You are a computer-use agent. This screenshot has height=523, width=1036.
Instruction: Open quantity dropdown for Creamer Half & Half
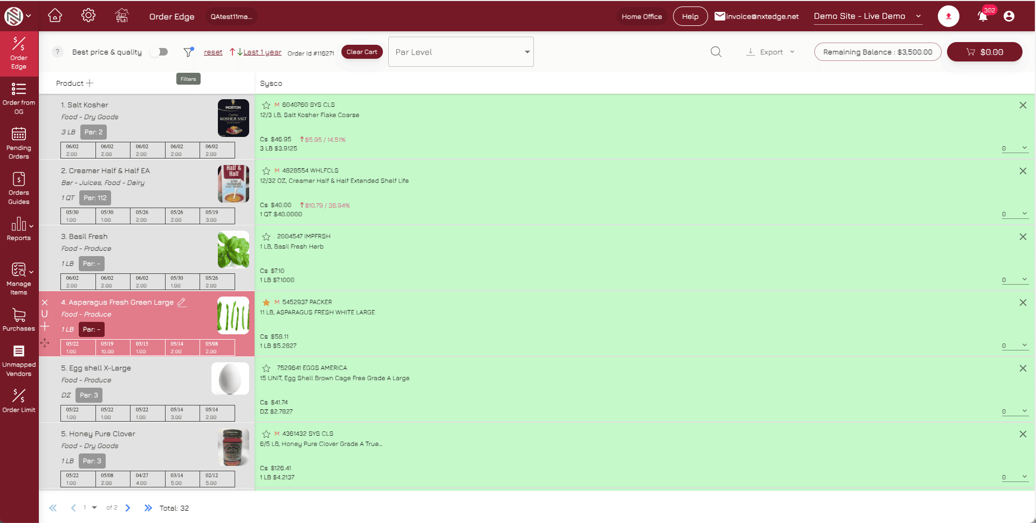click(1015, 214)
